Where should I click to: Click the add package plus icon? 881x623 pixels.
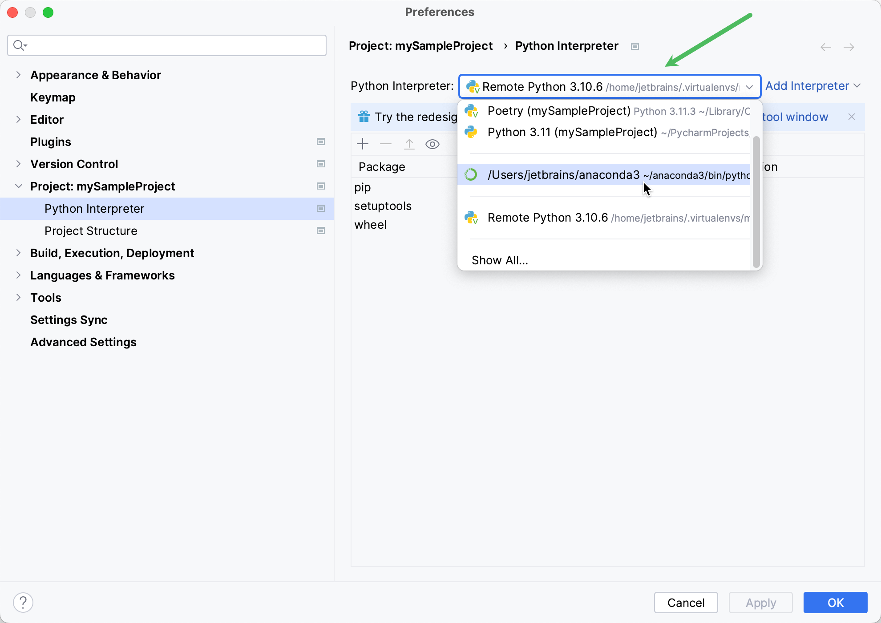click(363, 144)
